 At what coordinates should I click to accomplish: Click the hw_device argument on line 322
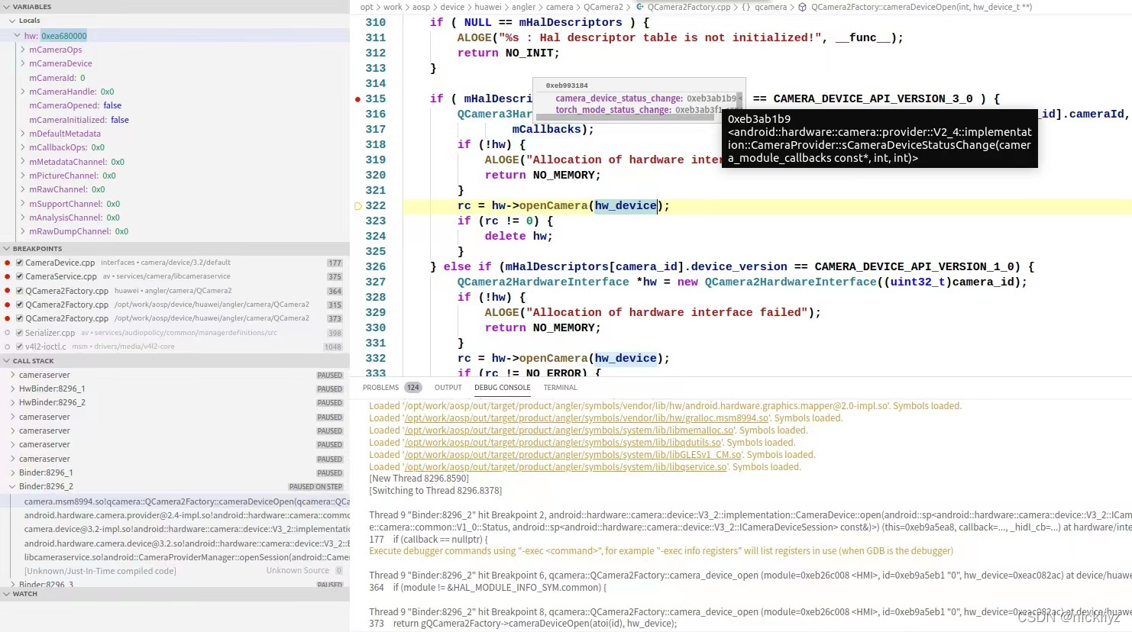point(626,205)
